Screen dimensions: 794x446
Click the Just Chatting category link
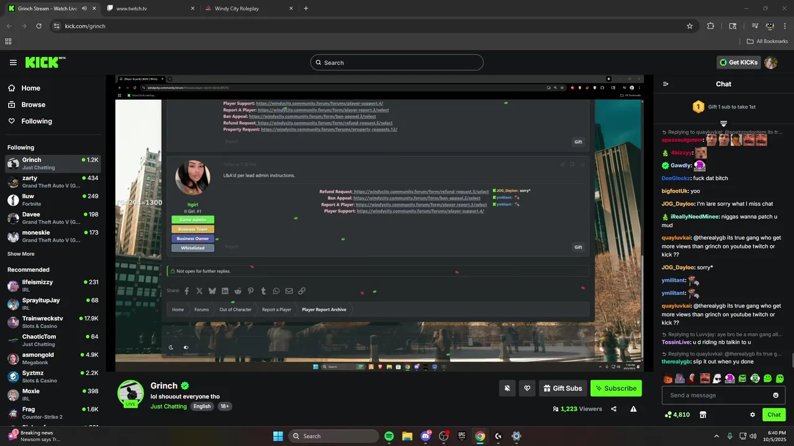click(x=168, y=406)
